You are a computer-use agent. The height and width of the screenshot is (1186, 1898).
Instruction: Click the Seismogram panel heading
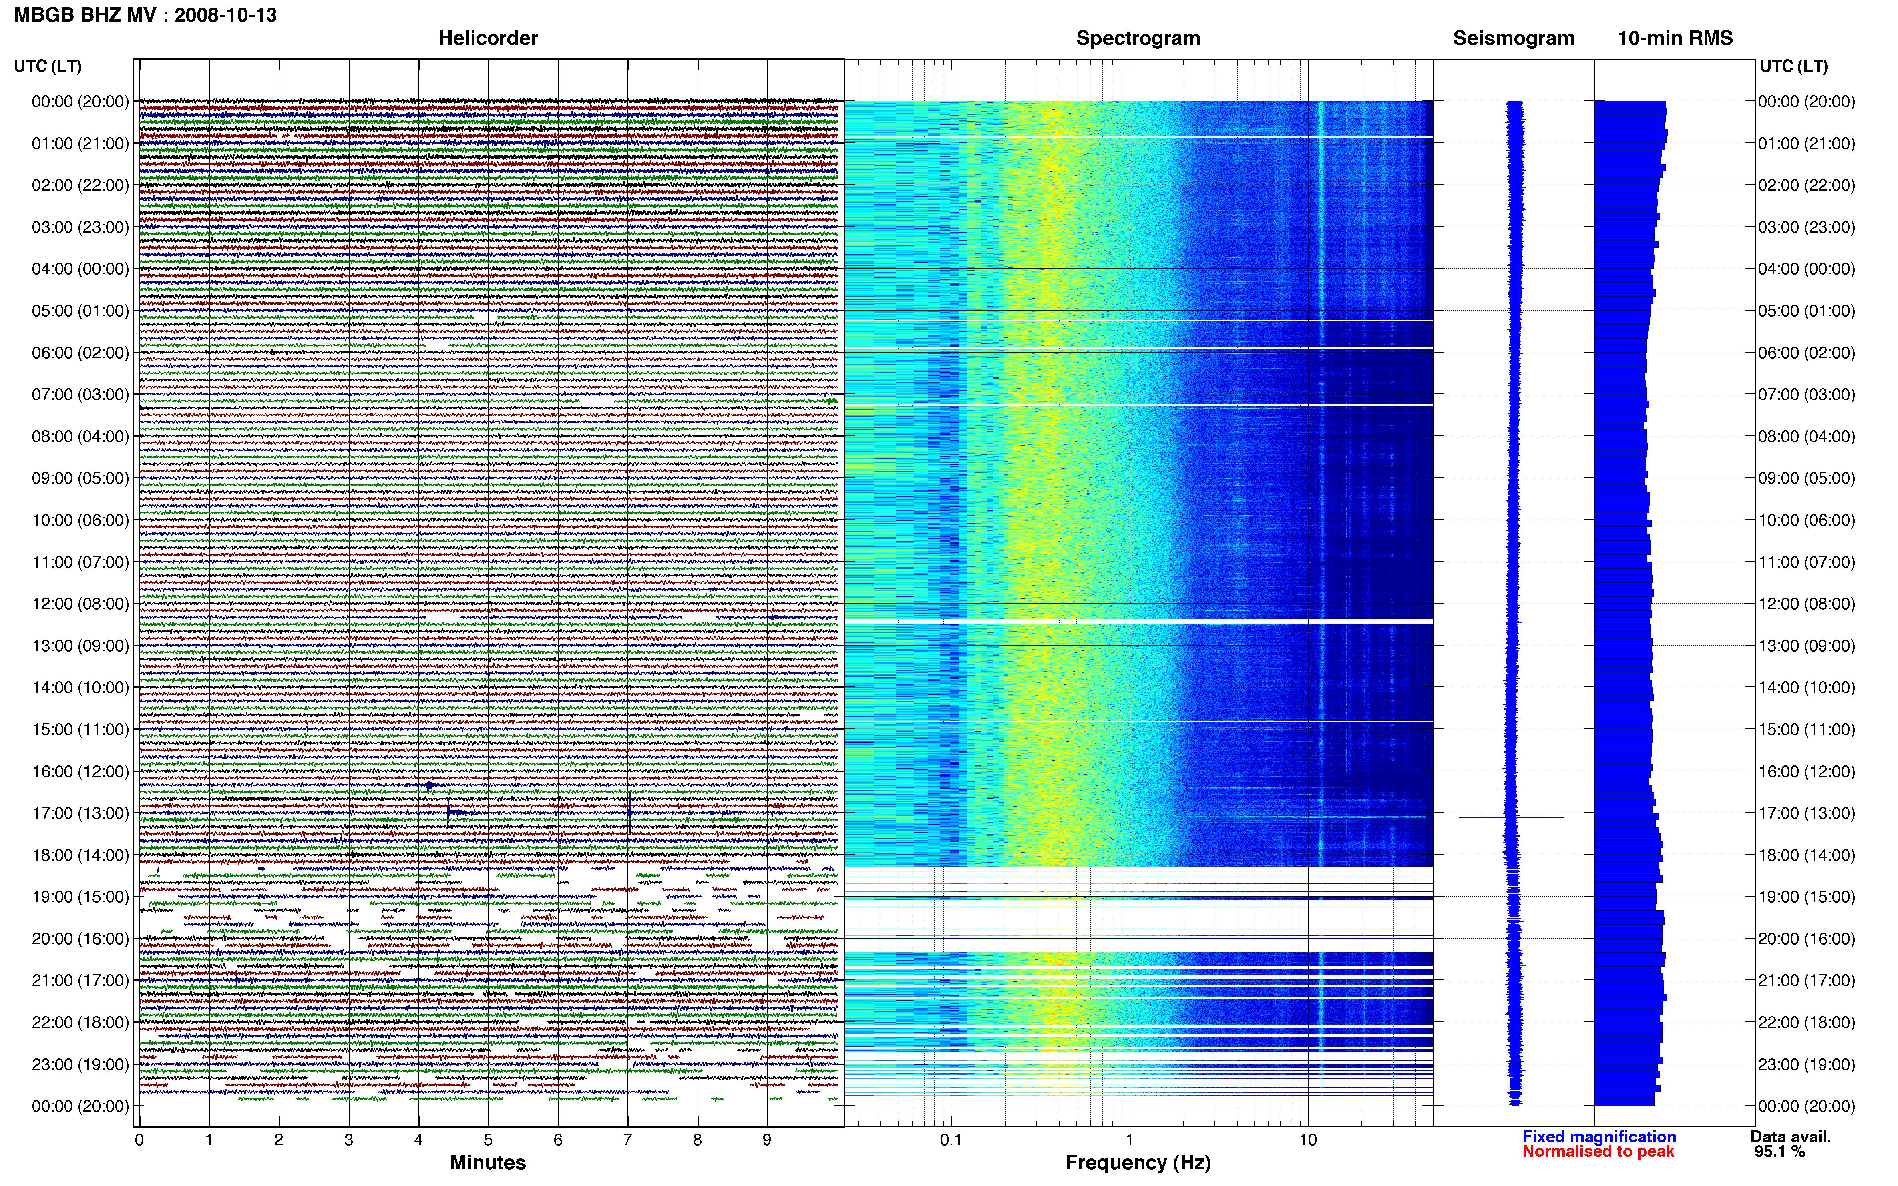(x=1514, y=38)
